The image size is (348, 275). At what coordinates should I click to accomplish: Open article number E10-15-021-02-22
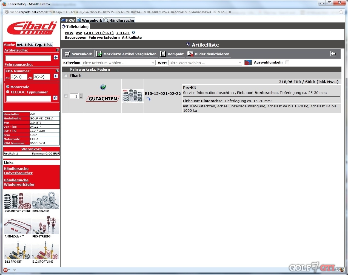(163, 93)
